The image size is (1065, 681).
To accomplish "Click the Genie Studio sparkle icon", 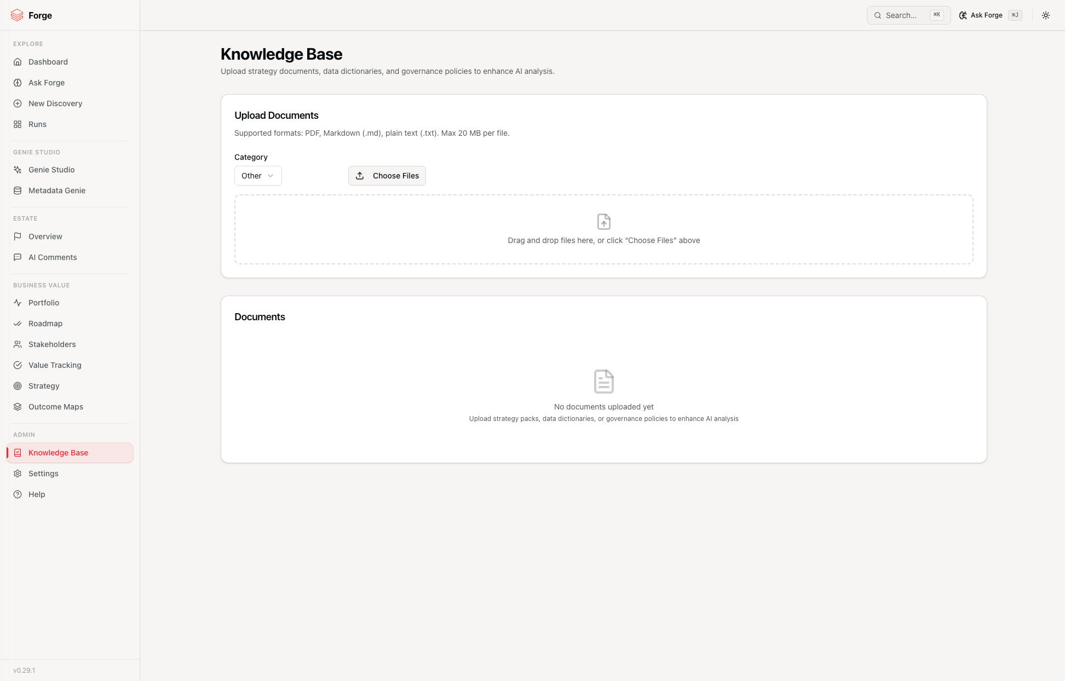I will tap(18, 170).
